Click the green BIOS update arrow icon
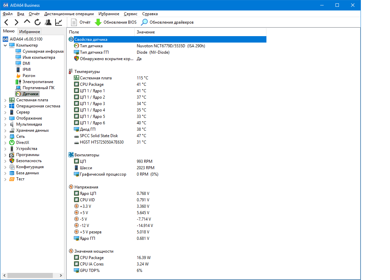The height and width of the screenshot is (280, 390). 98,22
